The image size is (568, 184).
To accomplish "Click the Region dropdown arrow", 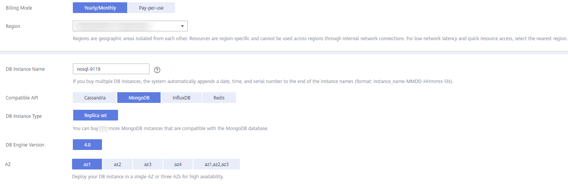I will [182, 26].
